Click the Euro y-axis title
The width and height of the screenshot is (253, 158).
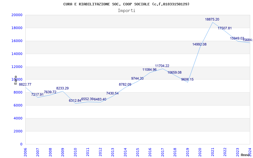pos(15,80)
